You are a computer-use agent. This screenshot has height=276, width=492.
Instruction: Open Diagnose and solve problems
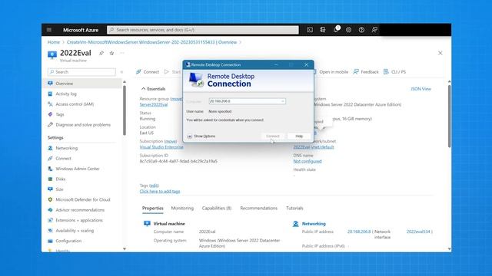click(x=82, y=125)
